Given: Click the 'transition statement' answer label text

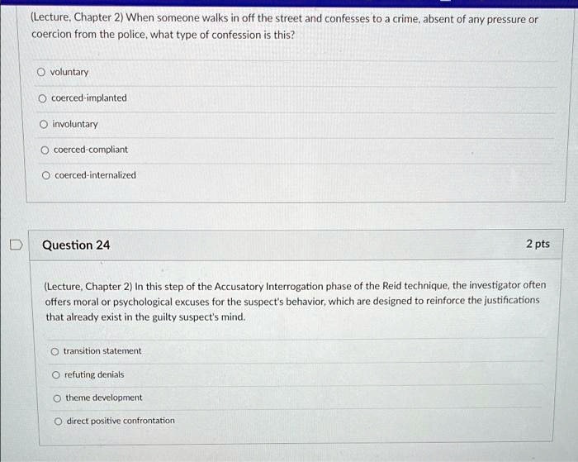Looking at the screenshot, I should 102,351.
